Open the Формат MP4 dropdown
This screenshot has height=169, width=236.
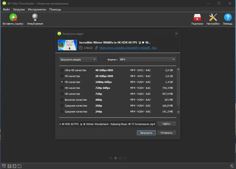[147, 60]
